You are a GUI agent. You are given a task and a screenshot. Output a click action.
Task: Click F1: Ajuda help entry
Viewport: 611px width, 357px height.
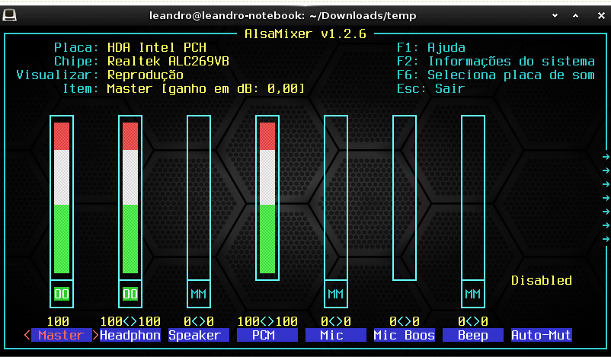[x=431, y=47]
